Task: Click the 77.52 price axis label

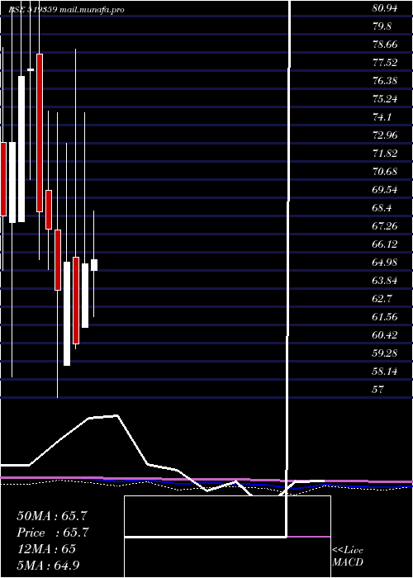Action: 385,63
